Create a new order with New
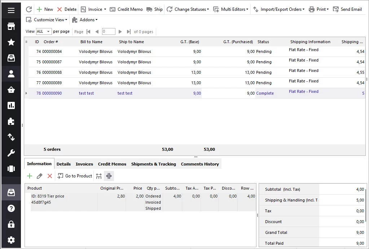This screenshot has width=369, height=249. pos(45,9)
